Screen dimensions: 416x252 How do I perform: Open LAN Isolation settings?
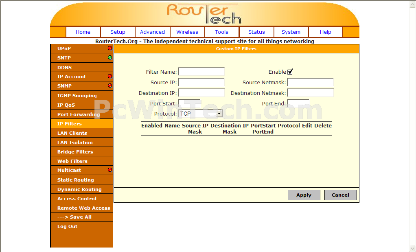click(x=82, y=142)
